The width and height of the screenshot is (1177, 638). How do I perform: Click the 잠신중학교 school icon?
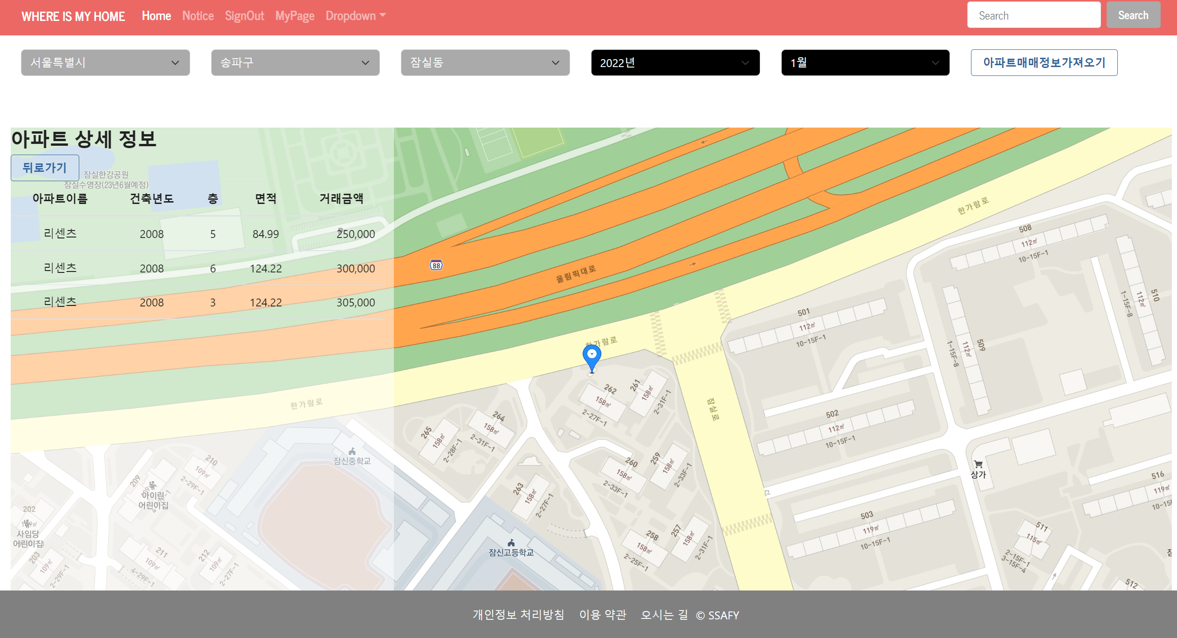[352, 451]
